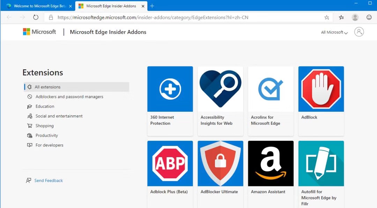Click the Social and entertainment people icon

tap(30, 116)
